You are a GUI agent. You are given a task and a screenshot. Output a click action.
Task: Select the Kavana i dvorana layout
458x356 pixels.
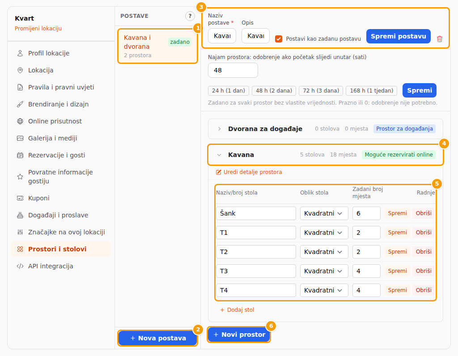[x=158, y=46]
